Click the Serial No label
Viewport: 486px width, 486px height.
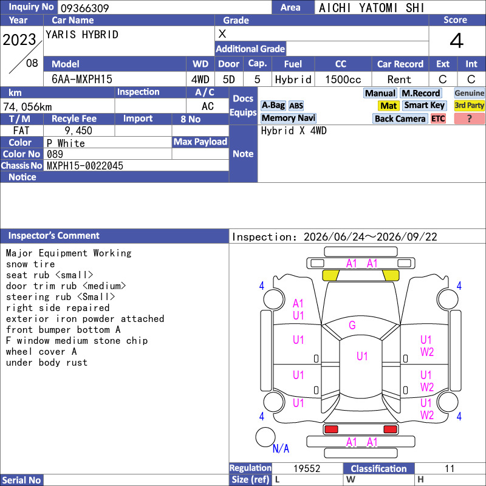click(x=21, y=480)
